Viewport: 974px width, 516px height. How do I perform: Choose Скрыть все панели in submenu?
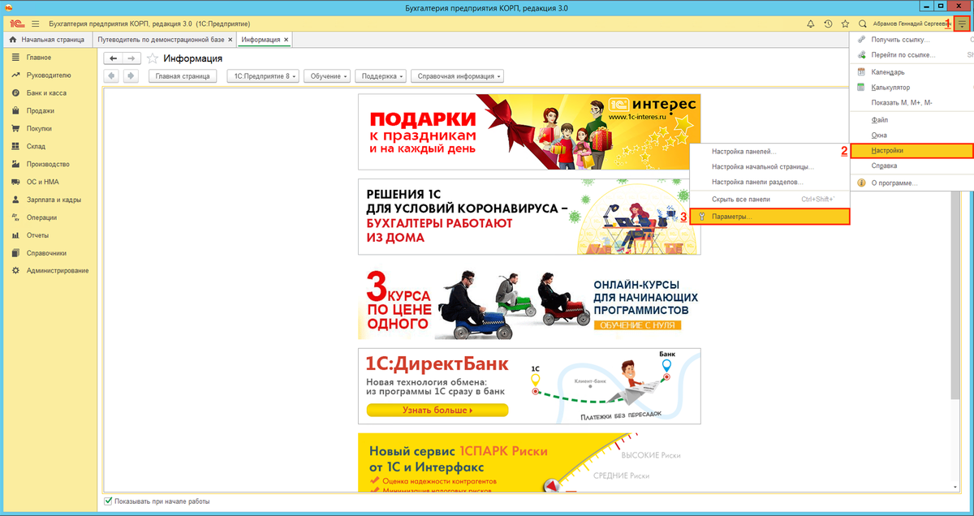[x=769, y=200]
